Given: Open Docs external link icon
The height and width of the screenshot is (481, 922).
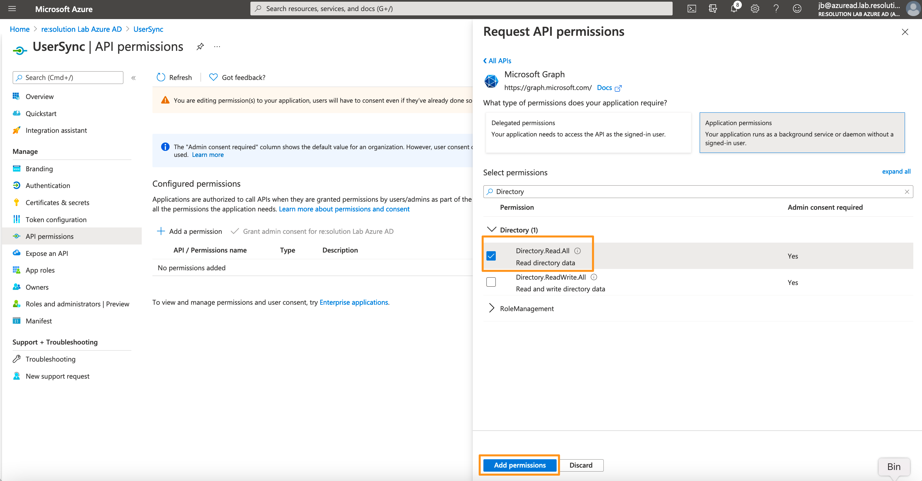Looking at the screenshot, I should [x=618, y=88].
